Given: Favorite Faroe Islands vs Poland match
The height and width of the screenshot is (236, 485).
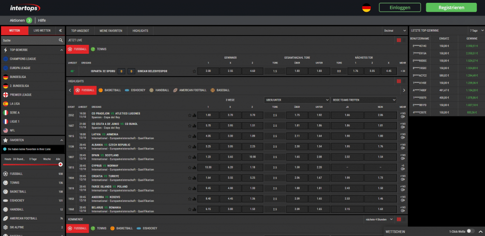Looking at the screenshot, I should tap(190, 188).
